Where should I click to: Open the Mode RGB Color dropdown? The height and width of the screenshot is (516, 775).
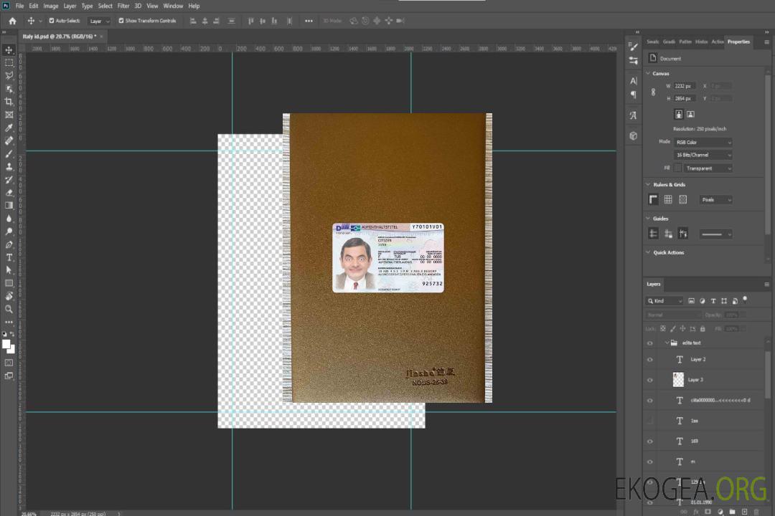coord(703,142)
